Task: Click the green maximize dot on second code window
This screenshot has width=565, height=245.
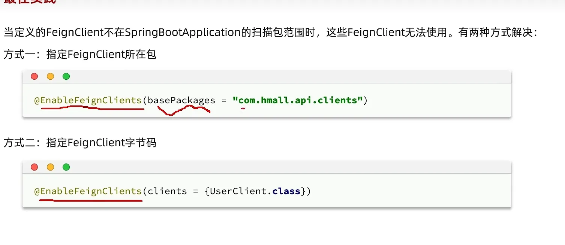Action: click(66, 167)
